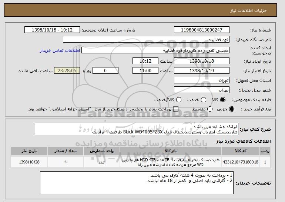
Task: Click the تاریخ ایجاد نیاز date field 1398/10/18
Action: (x=202, y=61)
